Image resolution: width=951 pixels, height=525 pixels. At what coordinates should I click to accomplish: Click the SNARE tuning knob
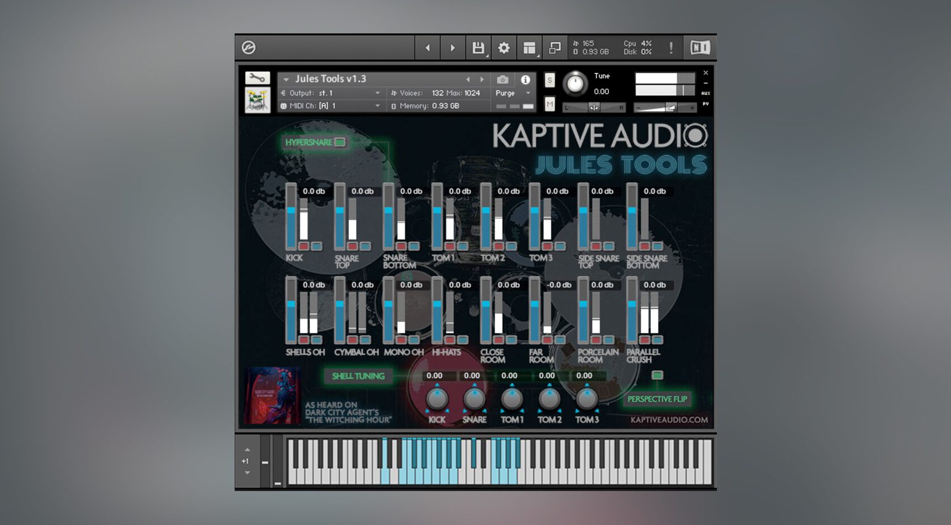[474, 399]
